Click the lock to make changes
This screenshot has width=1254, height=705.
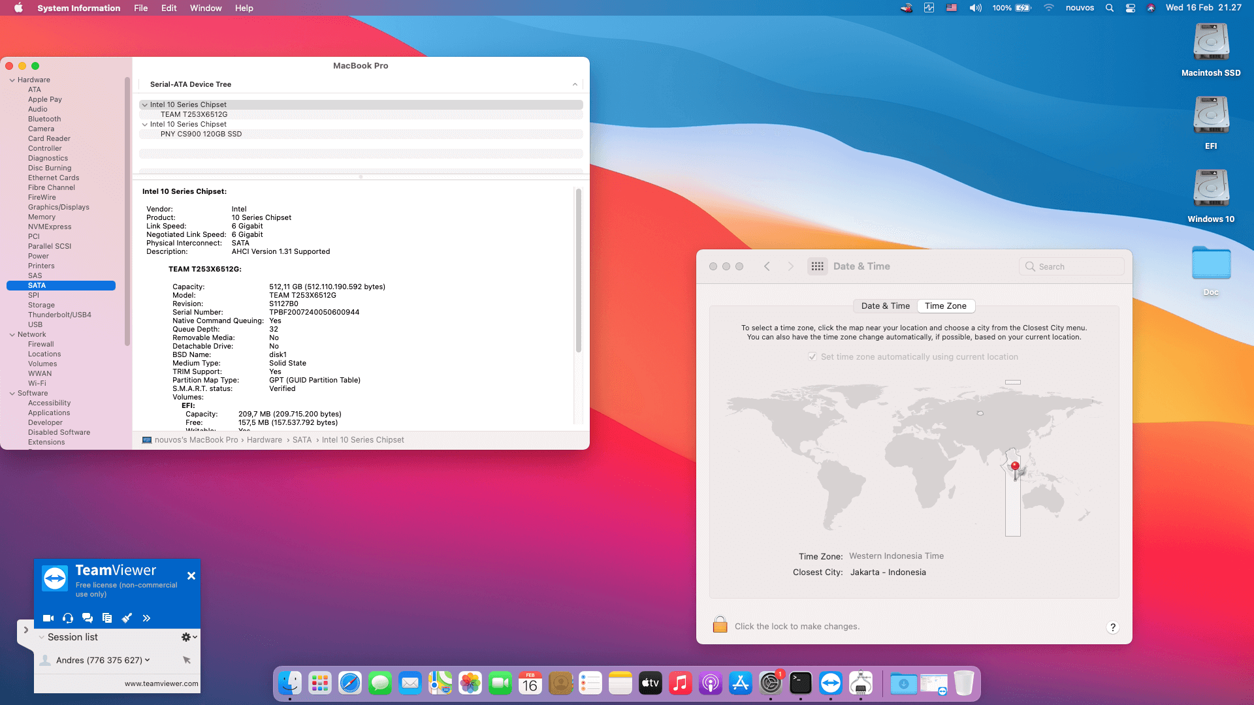coord(720,625)
